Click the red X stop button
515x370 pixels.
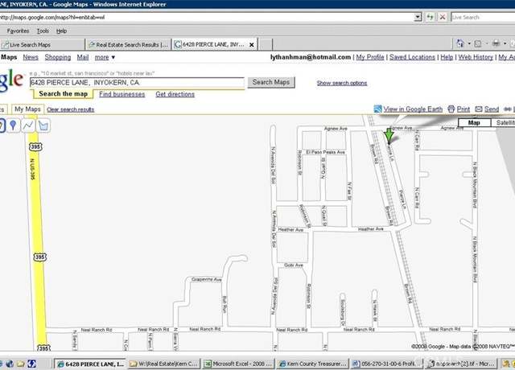[x=443, y=17]
